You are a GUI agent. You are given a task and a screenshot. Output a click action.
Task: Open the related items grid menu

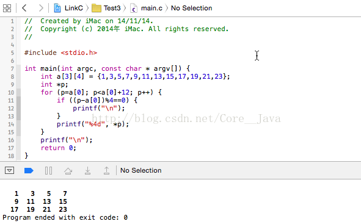7,9
